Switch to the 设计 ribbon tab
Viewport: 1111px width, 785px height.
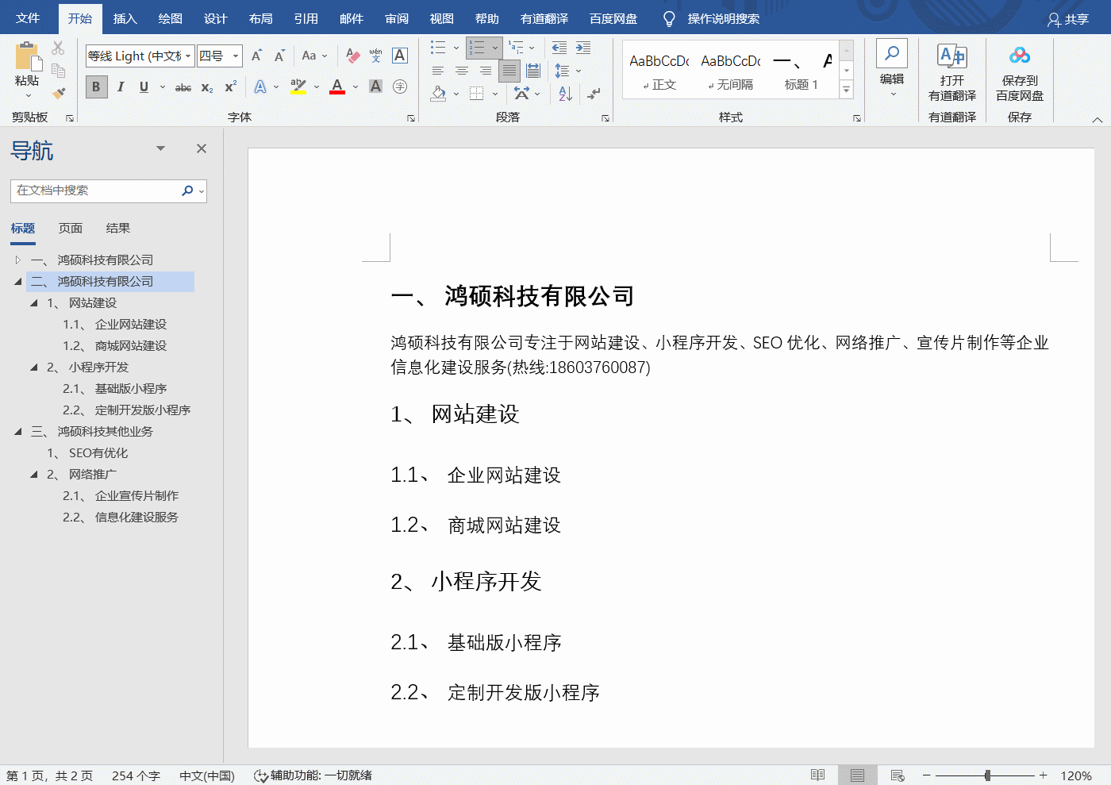(215, 18)
